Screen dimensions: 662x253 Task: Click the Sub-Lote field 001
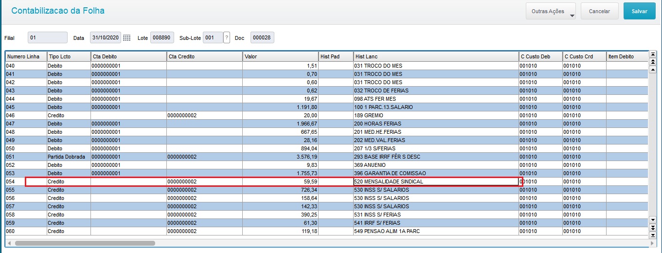pyautogui.click(x=213, y=37)
